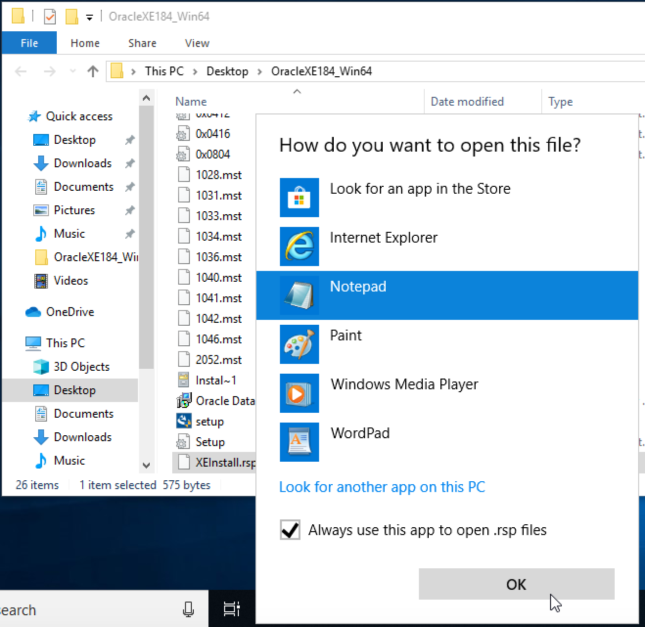Expand the chevron after This PC in address bar
645x627 pixels.
(195, 72)
